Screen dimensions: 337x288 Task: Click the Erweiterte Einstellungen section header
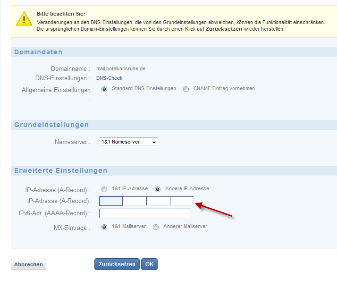(x=61, y=170)
